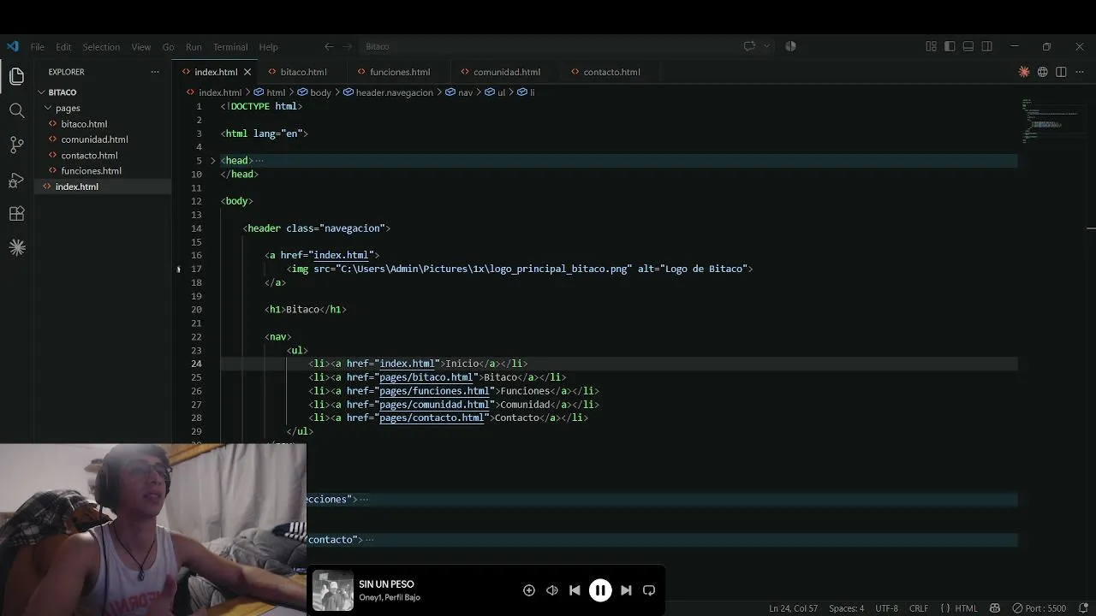Screen dimensions: 1096x616
Task: Click the orange starburst editor action icon
Action: coord(1024,72)
